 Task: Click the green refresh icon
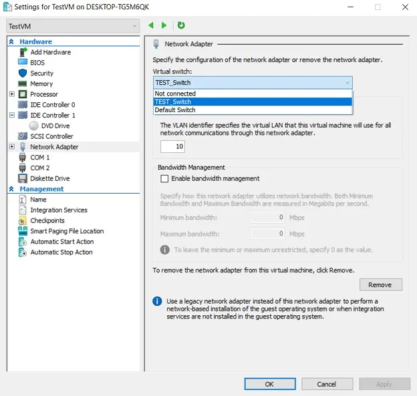coord(181,25)
